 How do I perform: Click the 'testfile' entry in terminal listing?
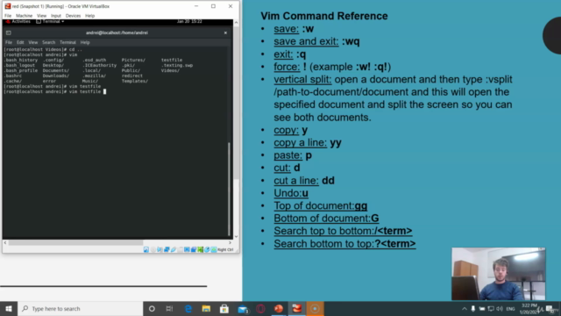click(172, 61)
